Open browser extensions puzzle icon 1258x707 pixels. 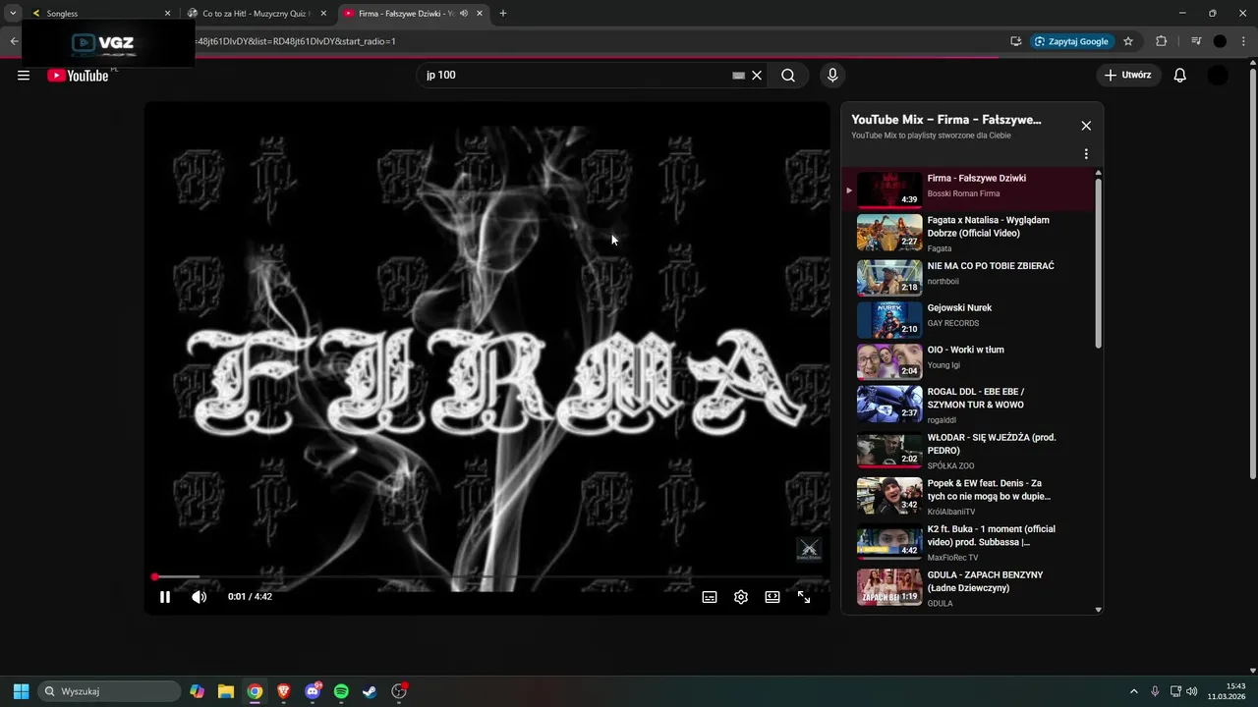click(x=1161, y=41)
